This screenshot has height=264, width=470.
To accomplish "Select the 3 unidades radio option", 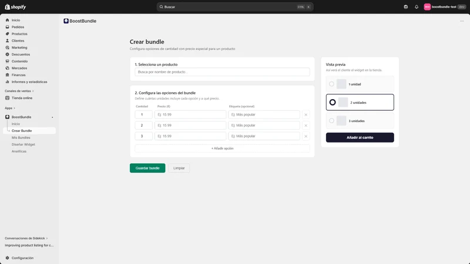I will pos(331,121).
